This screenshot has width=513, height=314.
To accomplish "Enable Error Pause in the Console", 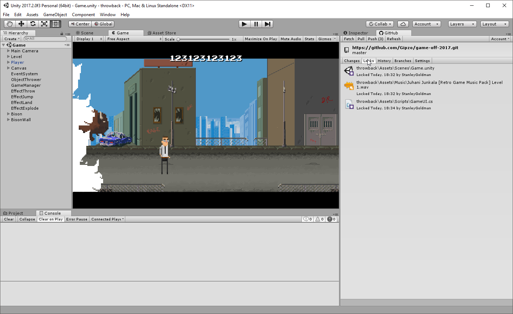I will 77,219.
